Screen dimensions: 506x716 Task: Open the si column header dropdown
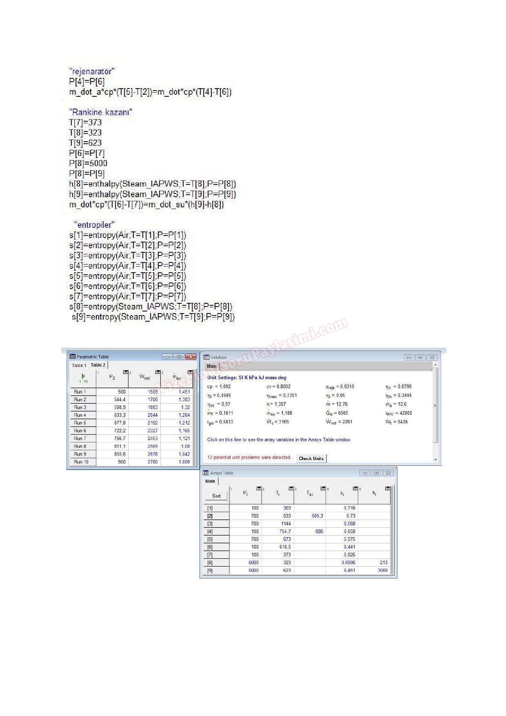pos(355,488)
